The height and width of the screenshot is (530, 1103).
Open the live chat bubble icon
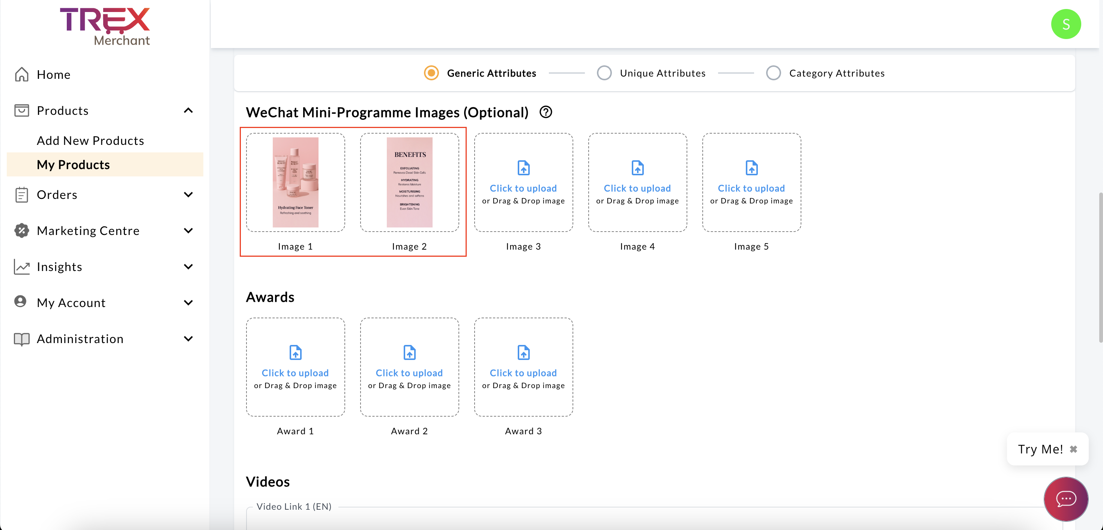click(x=1066, y=499)
